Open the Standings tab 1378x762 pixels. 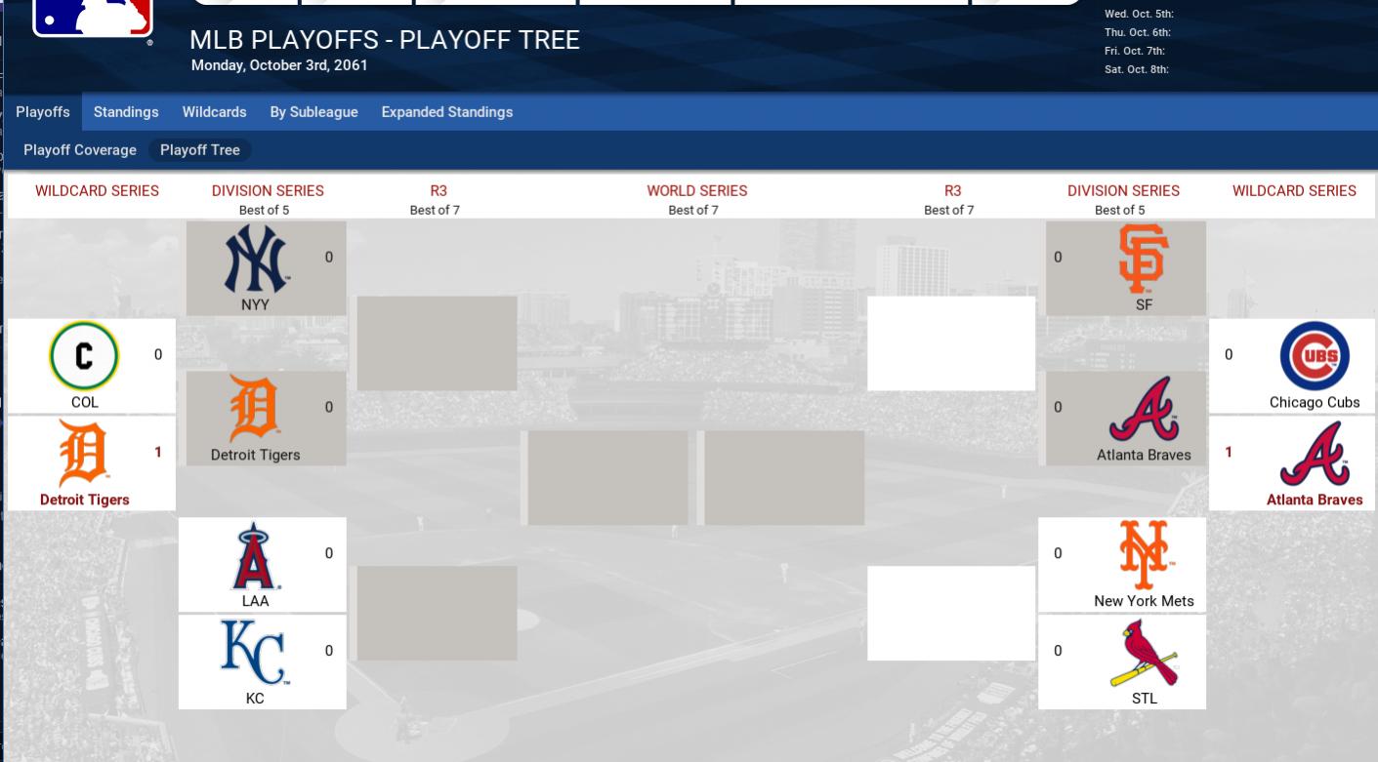click(126, 112)
